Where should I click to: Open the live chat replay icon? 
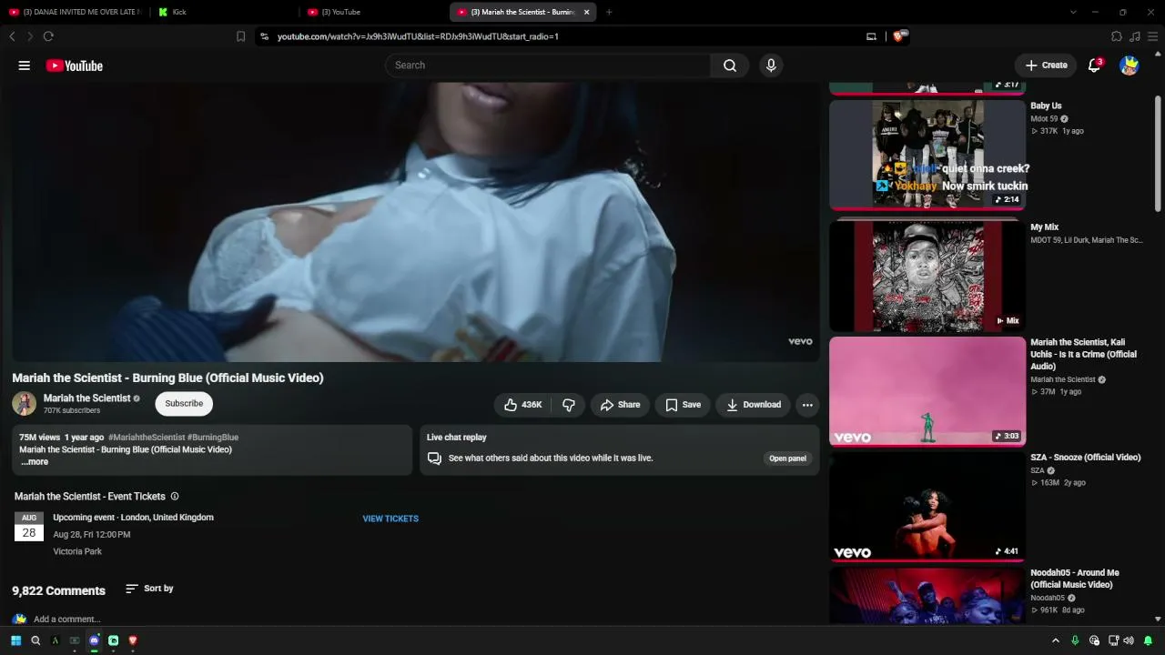tap(435, 458)
